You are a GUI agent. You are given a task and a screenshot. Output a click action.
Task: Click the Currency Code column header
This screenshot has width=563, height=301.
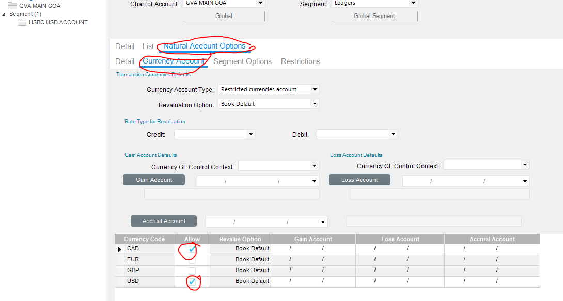click(x=144, y=239)
